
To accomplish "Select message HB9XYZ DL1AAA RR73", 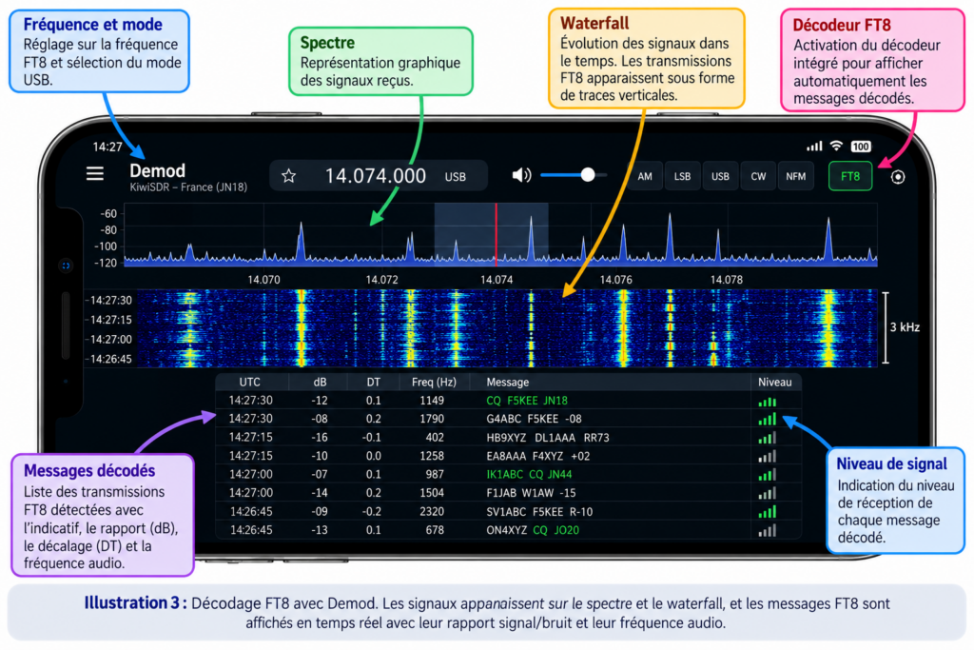I will 547,438.
